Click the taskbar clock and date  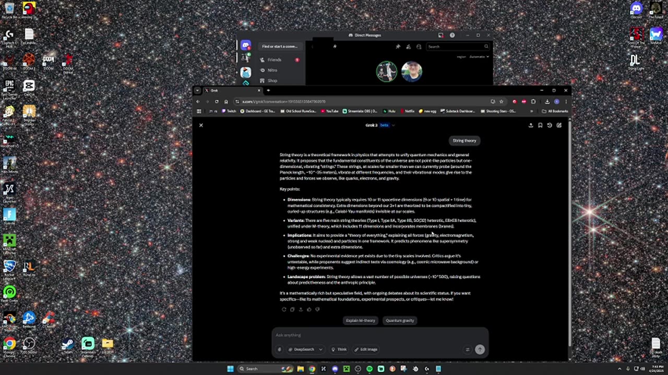pos(656,369)
